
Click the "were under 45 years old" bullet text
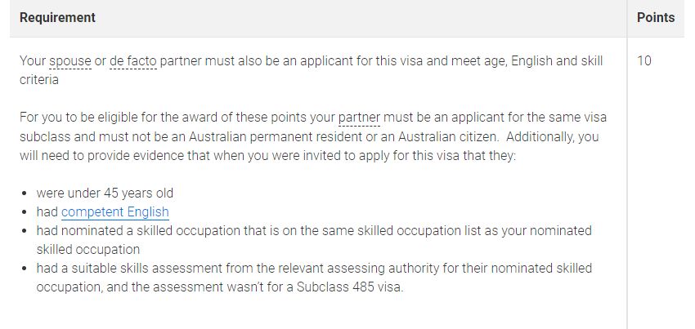pyautogui.click(x=105, y=193)
